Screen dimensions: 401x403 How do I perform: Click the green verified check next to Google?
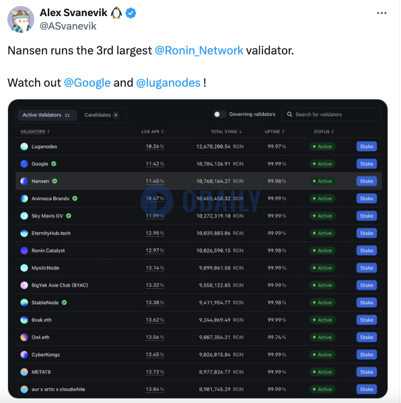point(54,164)
